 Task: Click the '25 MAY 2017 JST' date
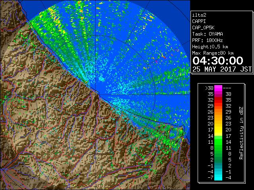click(x=222, y=69)
